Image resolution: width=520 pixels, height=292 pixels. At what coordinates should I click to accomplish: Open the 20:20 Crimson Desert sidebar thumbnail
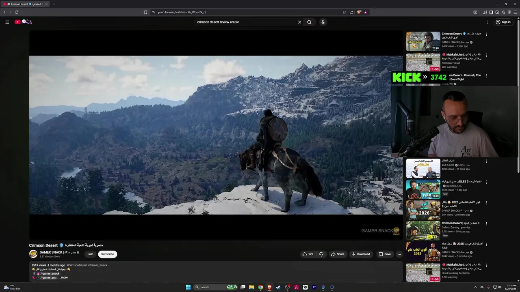click(x=423, y=41)
